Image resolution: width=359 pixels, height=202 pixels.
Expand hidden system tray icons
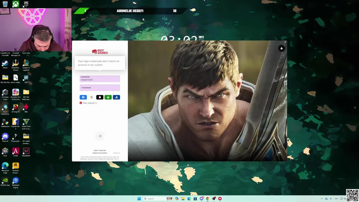tap(322, 199)
